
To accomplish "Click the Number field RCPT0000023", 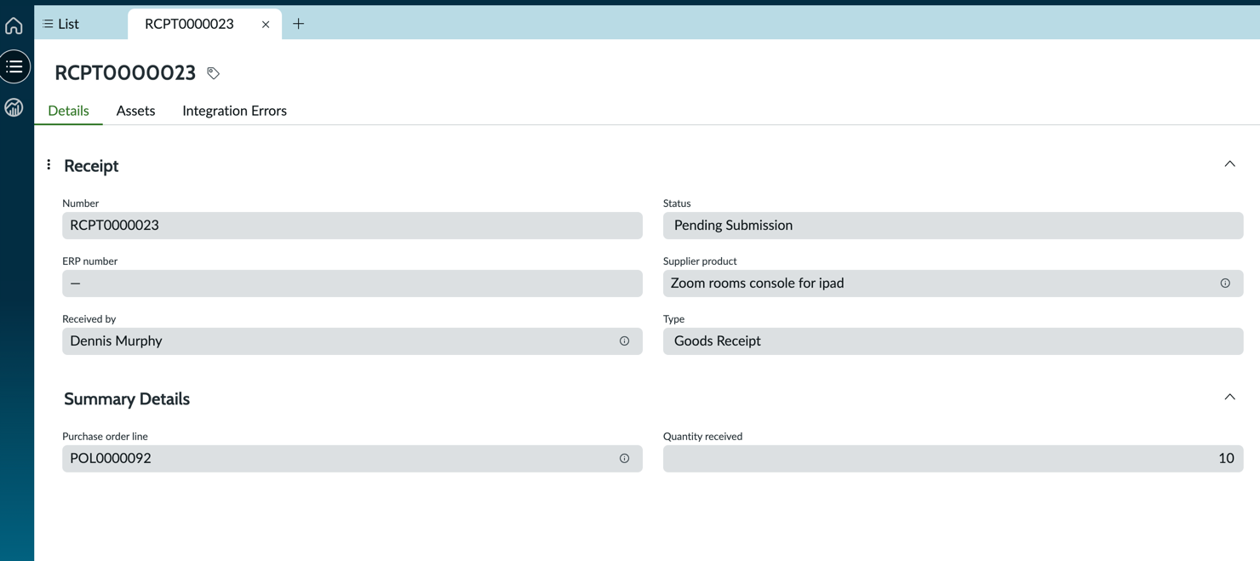I will 352,226.
